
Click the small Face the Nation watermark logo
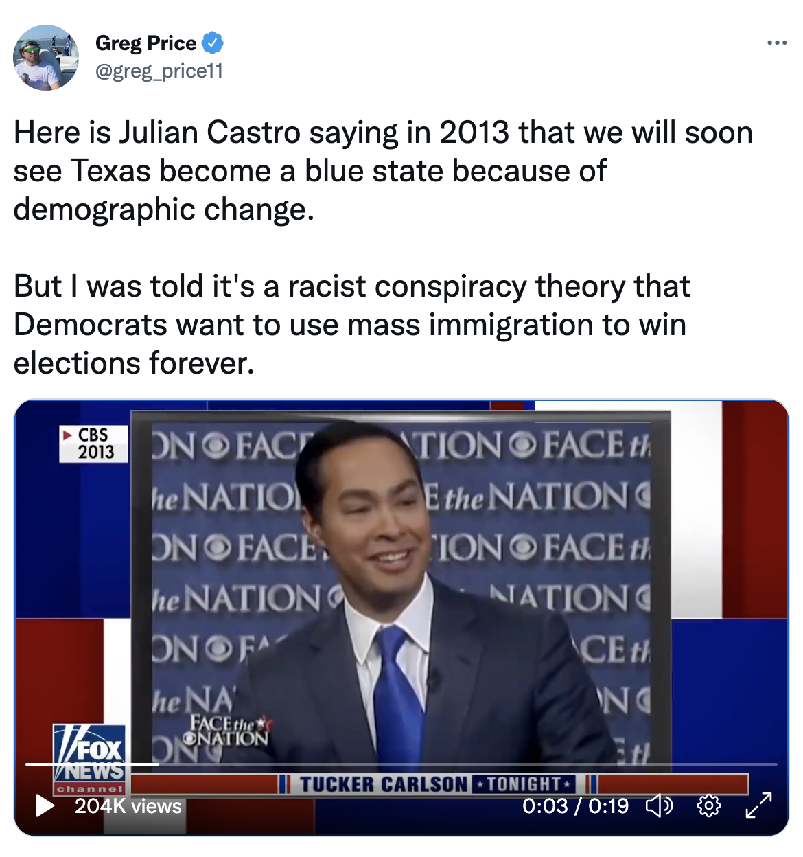[x=227, y=731]
